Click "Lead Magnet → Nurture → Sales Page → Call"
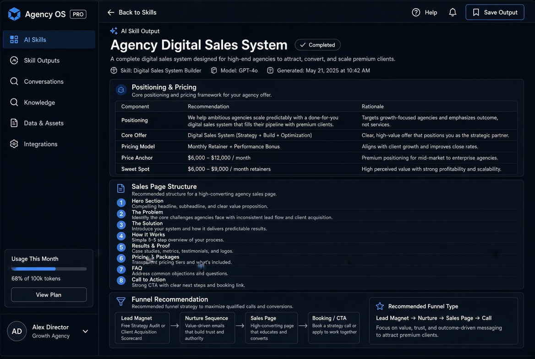Image resolution: width=535 pixels, height=359 pixels. tap(434, 318)
